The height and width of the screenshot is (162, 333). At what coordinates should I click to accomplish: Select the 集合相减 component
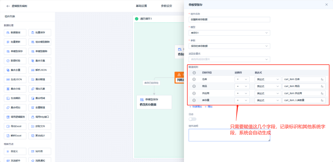(x=40, y=98)
